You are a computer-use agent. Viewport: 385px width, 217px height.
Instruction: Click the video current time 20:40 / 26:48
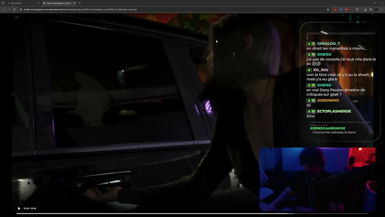click(30, 208)
